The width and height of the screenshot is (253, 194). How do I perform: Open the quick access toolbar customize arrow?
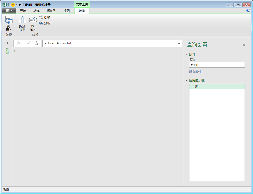click(x=20, y=5)
